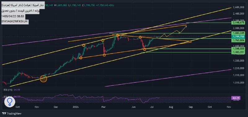This screenshot has height=117, width=248.
Task: Select the 1,548,020 level label
Action: tap(238, 49)
